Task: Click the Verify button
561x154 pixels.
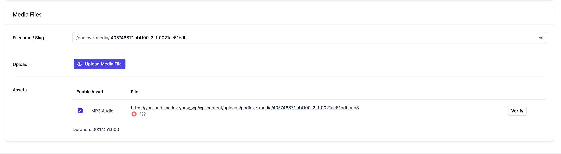Action: coord(517,111)
